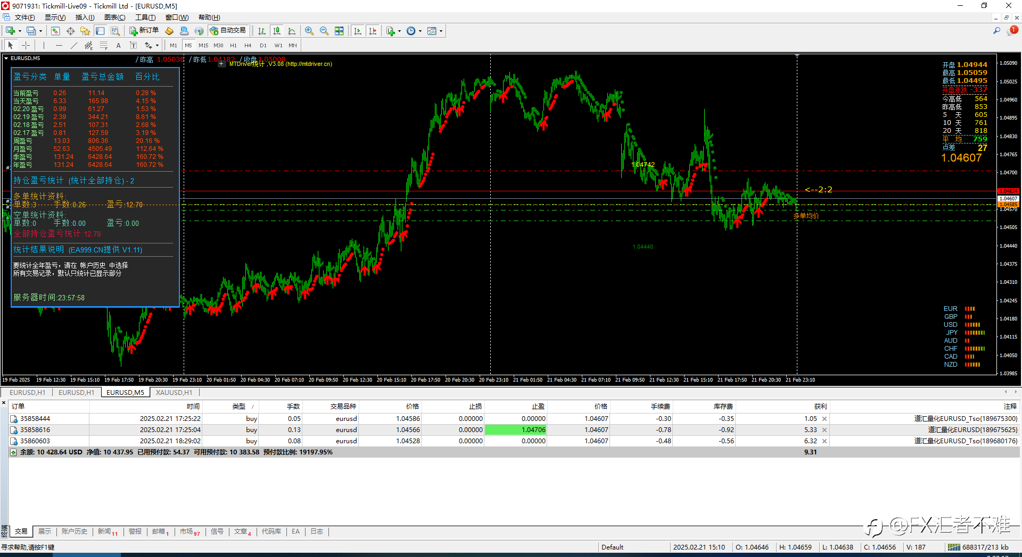
Task: Switch to M15 timeframe
Action: pos(203,45)
